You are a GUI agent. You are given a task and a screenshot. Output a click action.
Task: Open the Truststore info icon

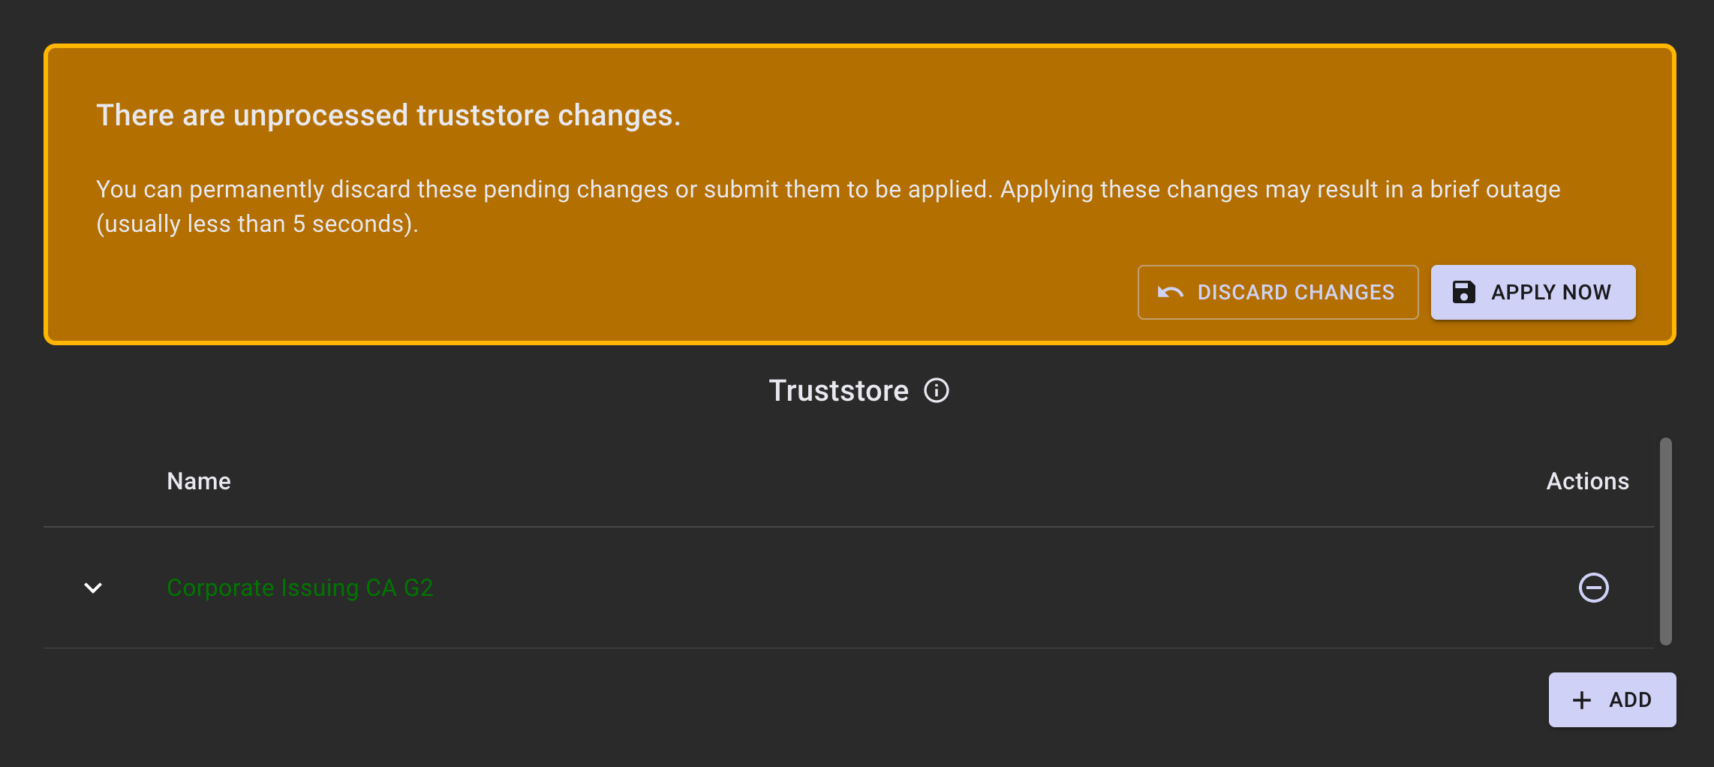point(936,391)
